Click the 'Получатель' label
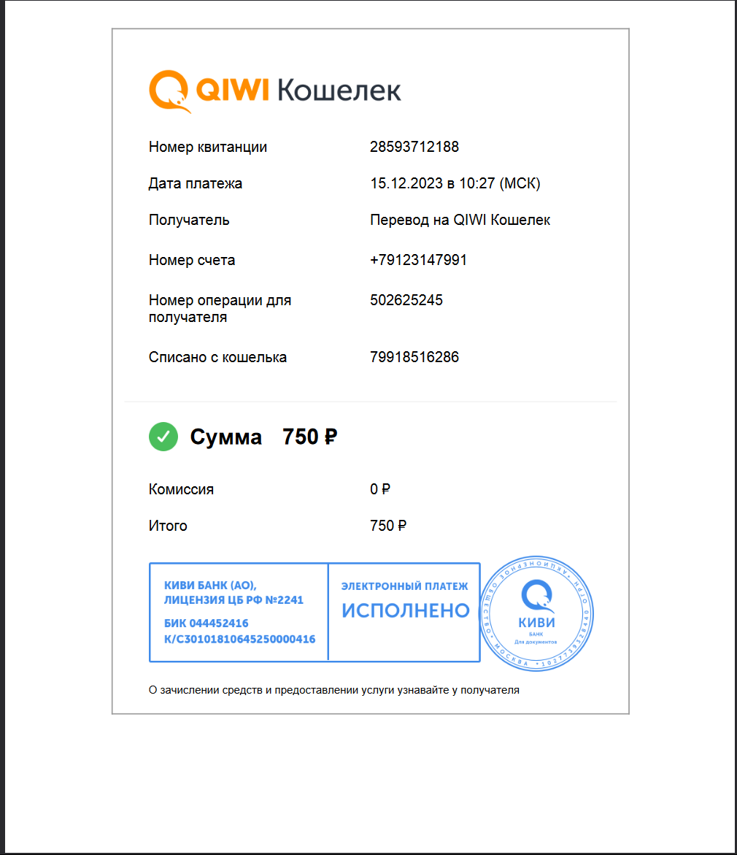This screenshot has width=737, height=855. click(x=189, y=221)
